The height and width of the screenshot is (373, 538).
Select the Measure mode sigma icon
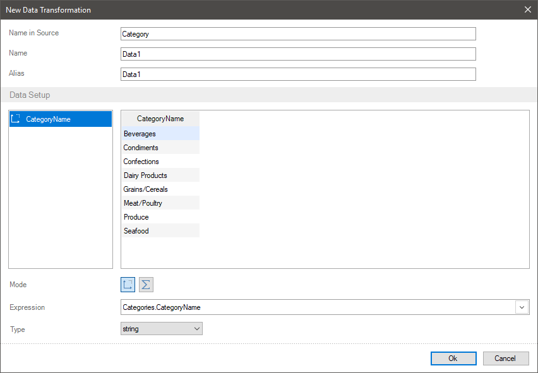(146, 285)
